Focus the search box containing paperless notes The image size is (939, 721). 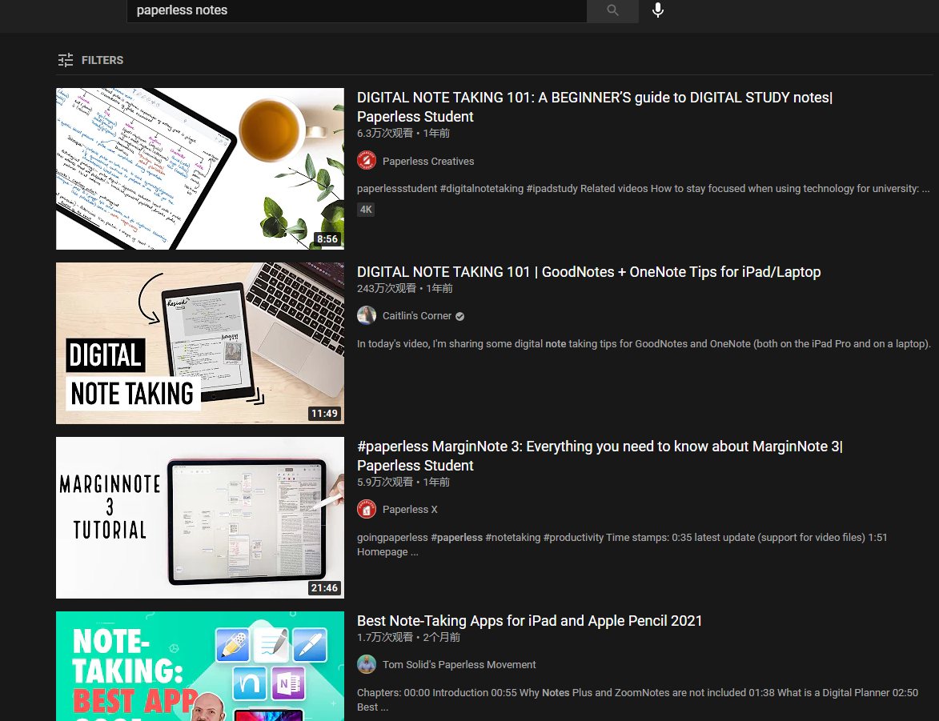point(356,10)
